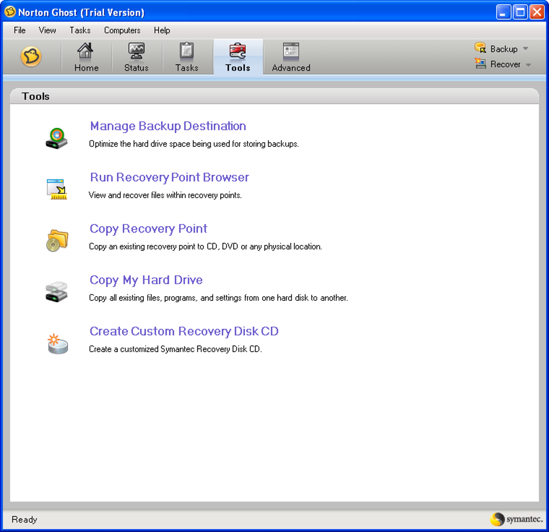
Task: Open the View menu
Action: point(47,31)
